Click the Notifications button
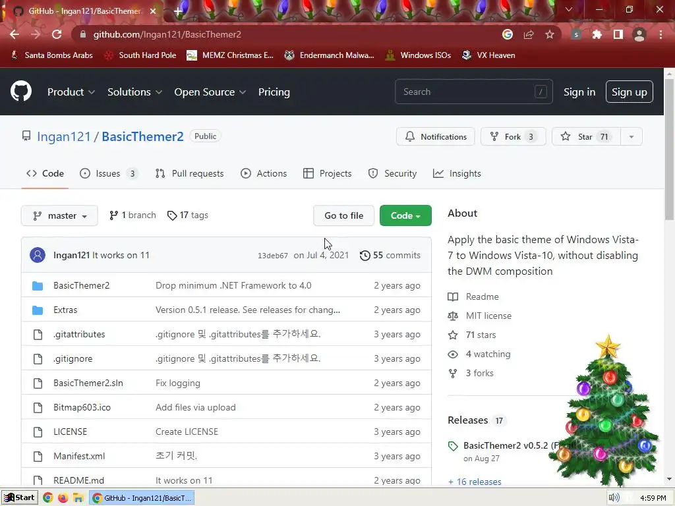 (x=436, y=137)
